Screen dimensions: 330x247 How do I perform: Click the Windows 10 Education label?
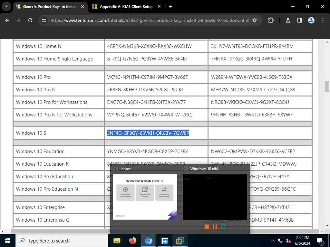click(x=40, y=151)
